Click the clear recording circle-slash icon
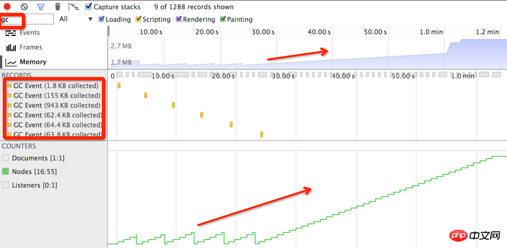The width and height of the screenshot is (507, 248). [24, 6]
